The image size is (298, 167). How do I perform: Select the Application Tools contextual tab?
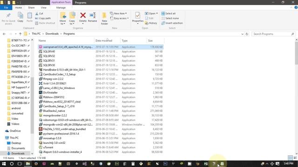click(x=61, y=2)
